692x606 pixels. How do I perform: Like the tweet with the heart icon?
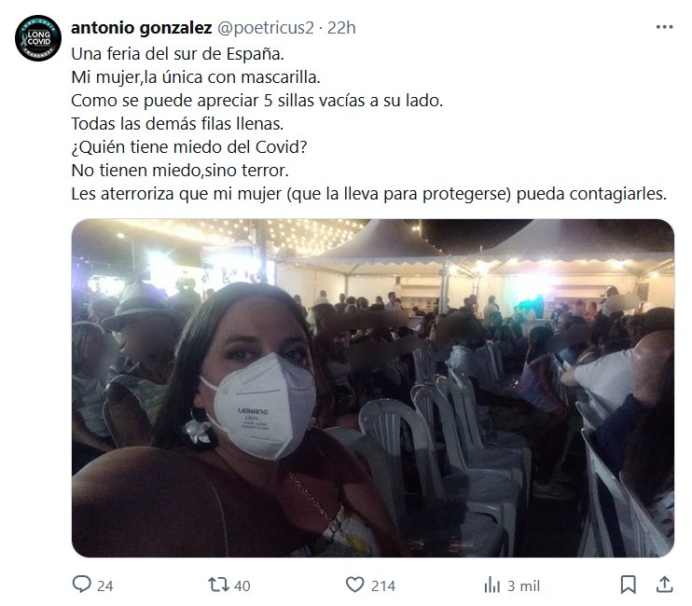[x=354, y=585]
